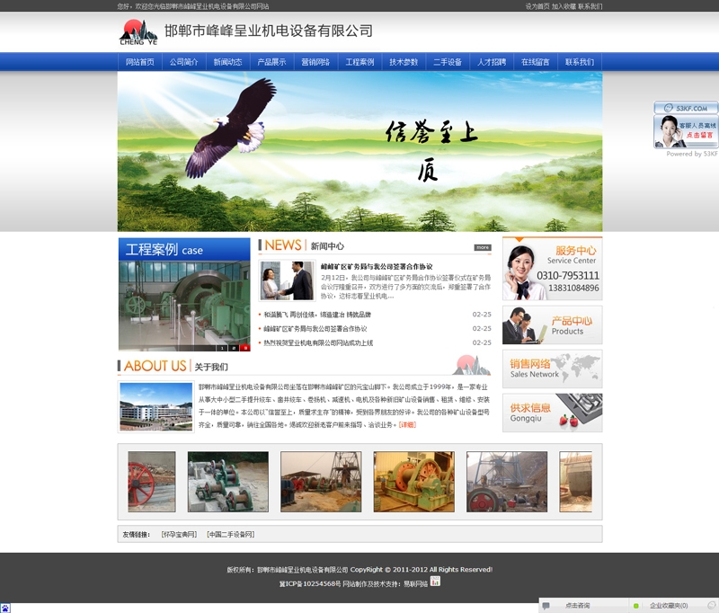Switch case slideshow to slide 1

pyautogui.click(x=222, y=347)
